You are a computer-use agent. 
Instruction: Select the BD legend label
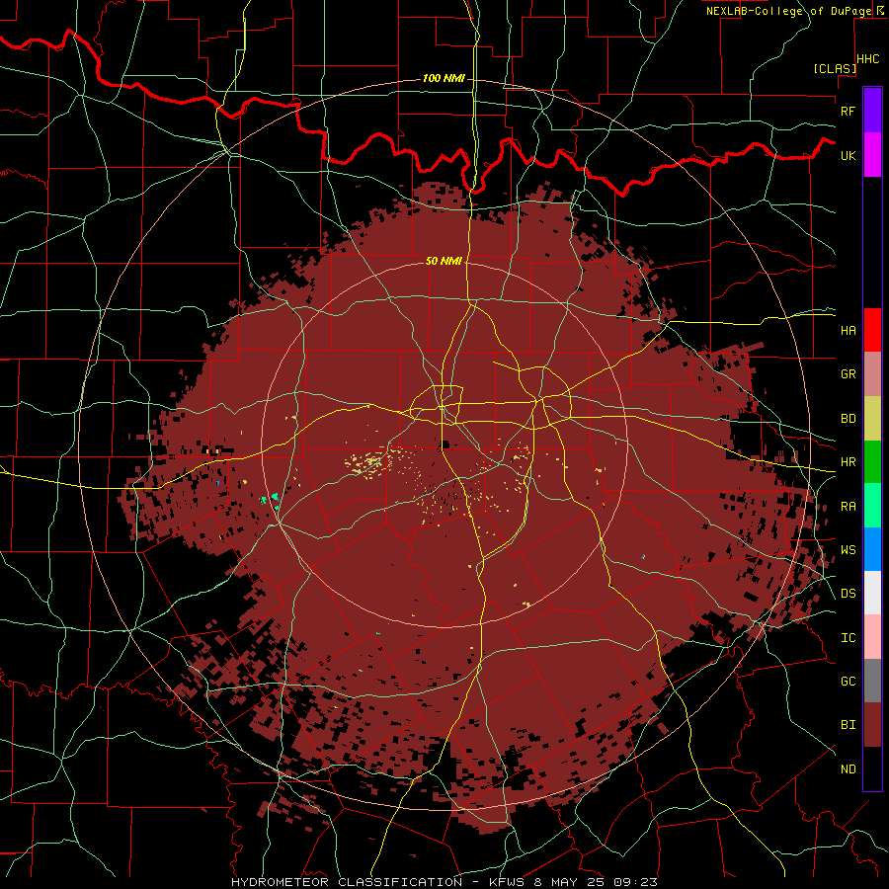(849, 419)
